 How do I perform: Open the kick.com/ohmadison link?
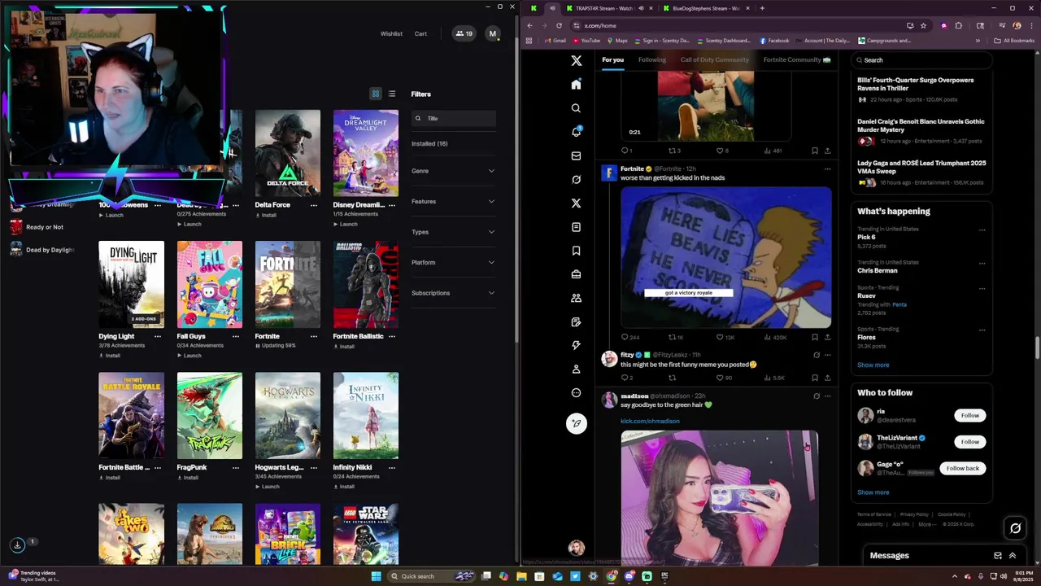point(650,421)
